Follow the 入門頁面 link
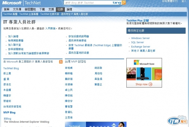The height and width of the screenshot is (127, 189). click(50, 28)
